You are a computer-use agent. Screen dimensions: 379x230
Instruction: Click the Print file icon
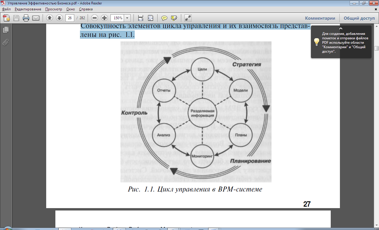coord(26,18)
